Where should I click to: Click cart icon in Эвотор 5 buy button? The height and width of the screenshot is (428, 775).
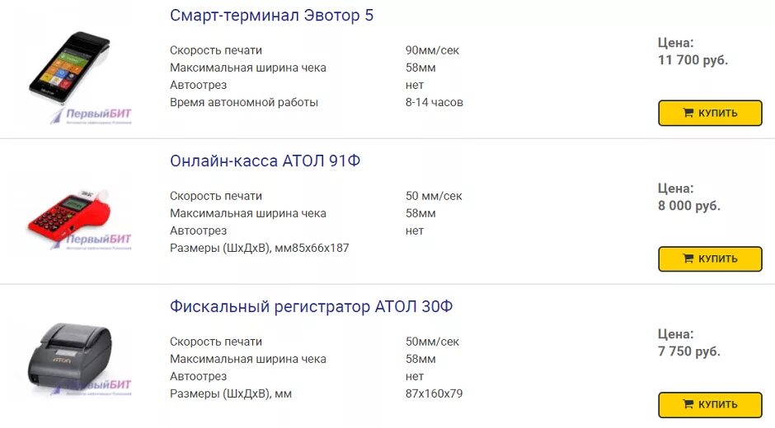[x=688, y=113]
